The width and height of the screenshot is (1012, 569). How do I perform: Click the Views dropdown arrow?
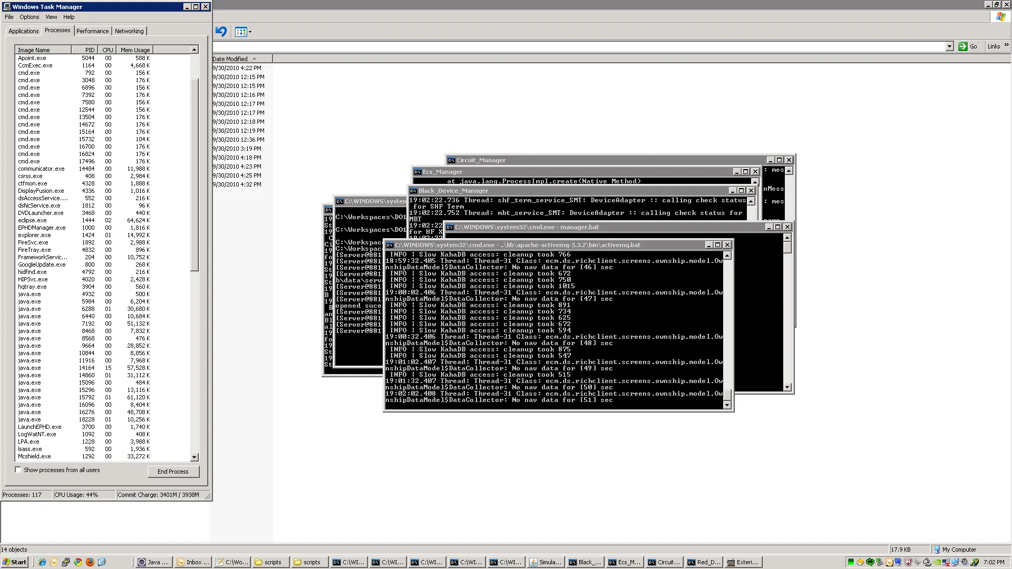click(x=250, y=32)
